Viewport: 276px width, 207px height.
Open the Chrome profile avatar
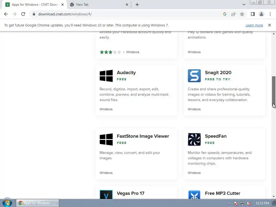[261, 14]
